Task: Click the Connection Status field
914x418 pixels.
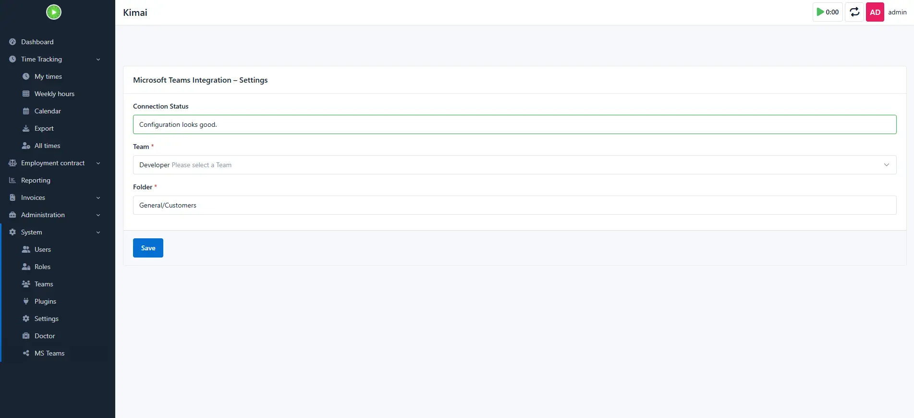Action: 514,124
